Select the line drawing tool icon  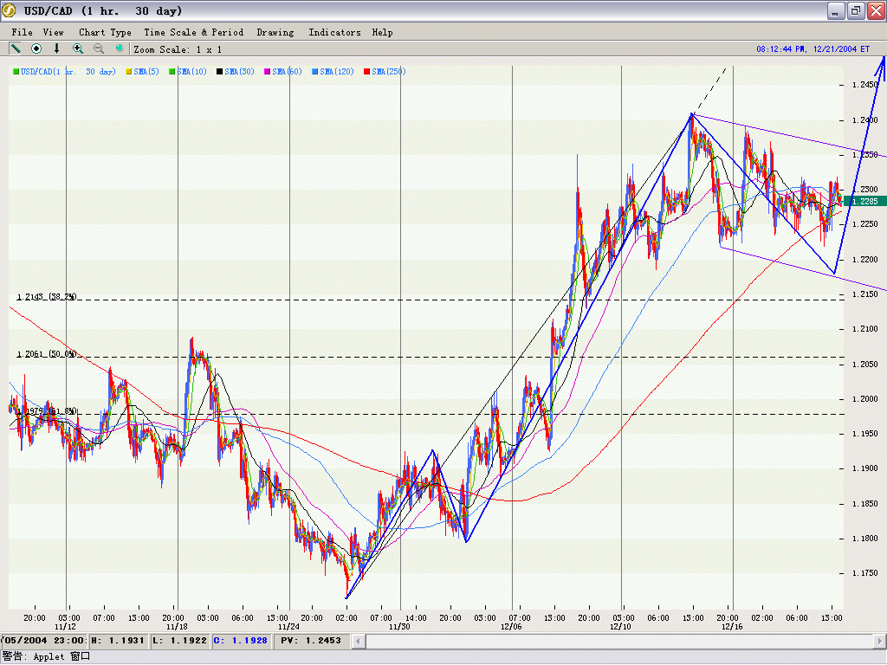pyautogui.click(x=16, y=48)
